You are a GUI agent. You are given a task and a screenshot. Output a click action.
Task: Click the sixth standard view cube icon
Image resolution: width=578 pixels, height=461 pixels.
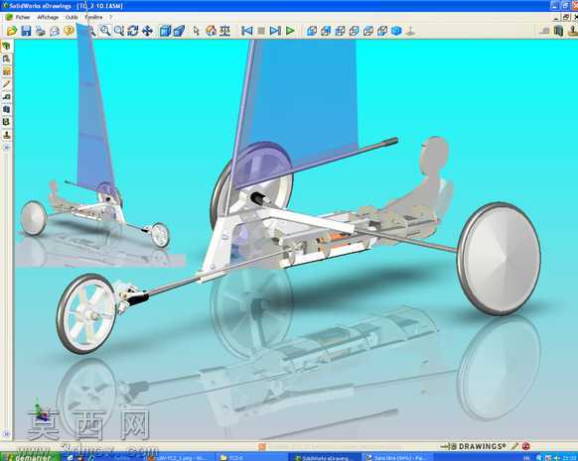click(x=382, y=31)
